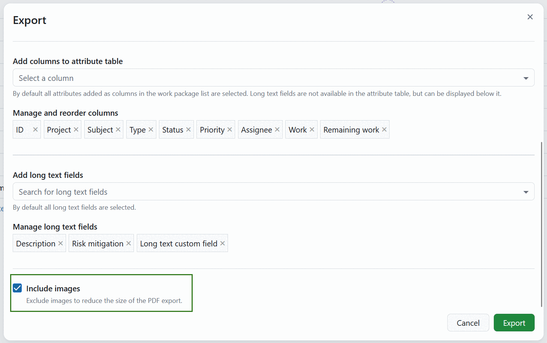Remove the Description long text field

click(x=60, y=243)
